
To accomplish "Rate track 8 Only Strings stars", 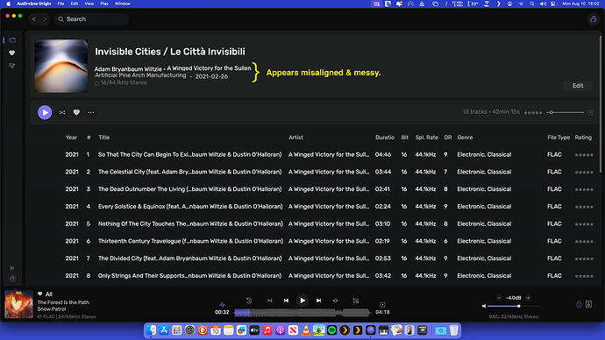I will coord(584,276).
